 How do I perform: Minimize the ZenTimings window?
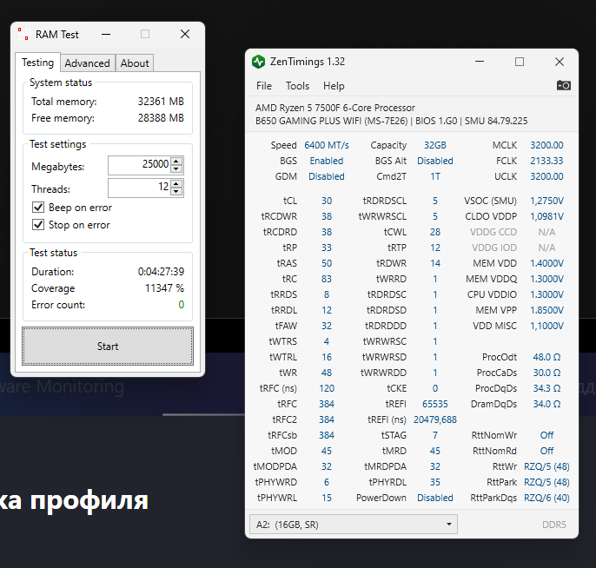tap(480, 62)
